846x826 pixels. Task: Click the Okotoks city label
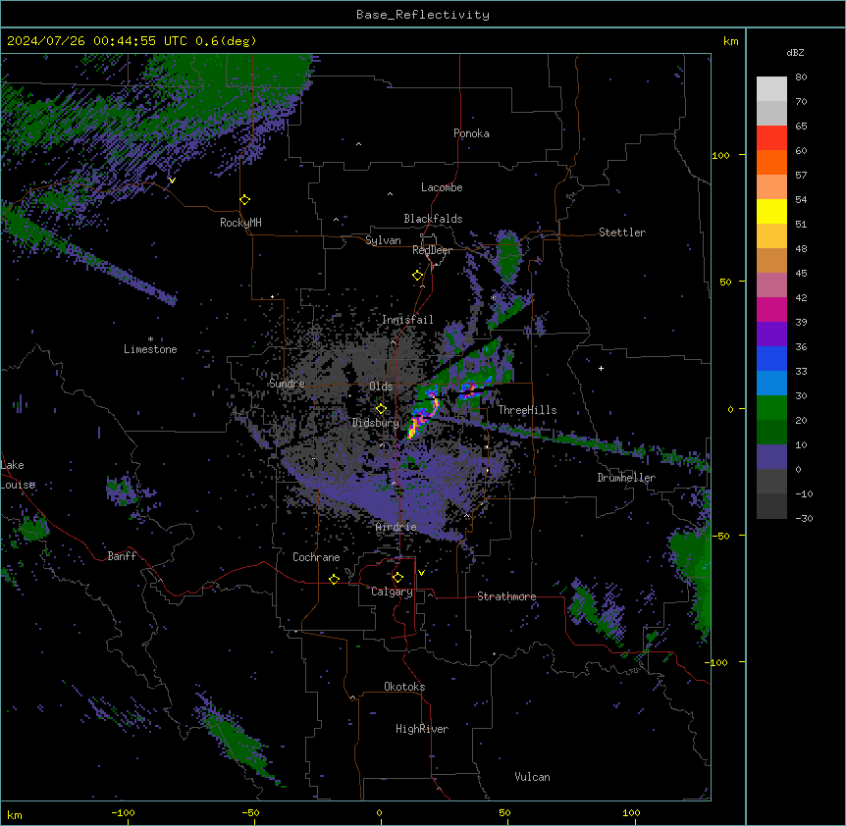pyautogui.click(x=404, y=687)
